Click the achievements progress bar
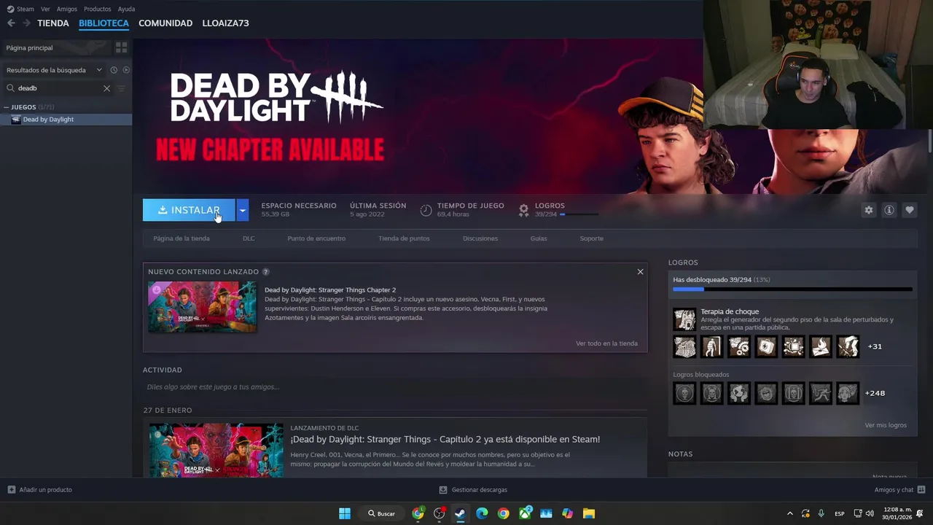Image resolution: width=933 pixels, height=525 pixels. [792, 289]
